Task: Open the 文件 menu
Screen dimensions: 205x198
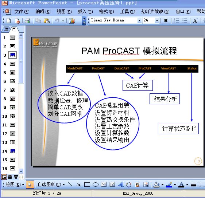Action: pyautogui.click(x=22, y=12)
